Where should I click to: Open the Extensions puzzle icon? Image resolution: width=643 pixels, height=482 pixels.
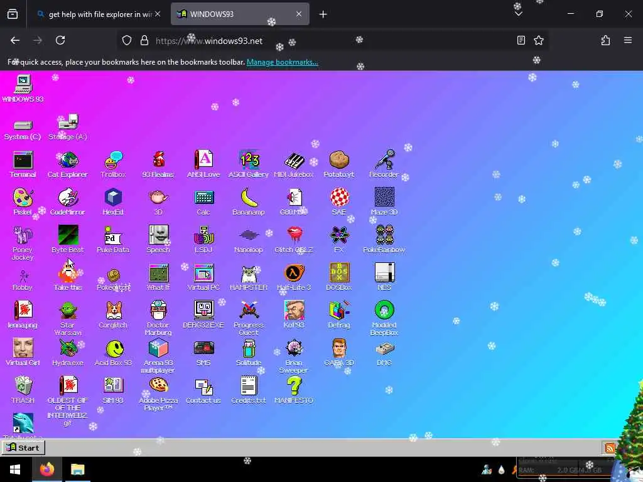605,40
